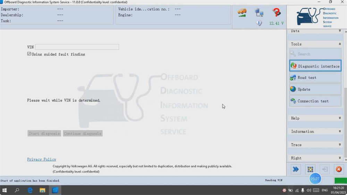Expand the Information section

click(x=315, y=131)
